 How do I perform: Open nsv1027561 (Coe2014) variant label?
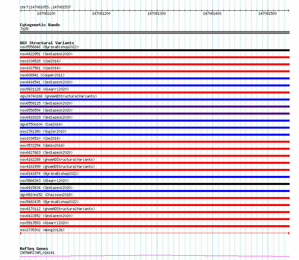40,68
